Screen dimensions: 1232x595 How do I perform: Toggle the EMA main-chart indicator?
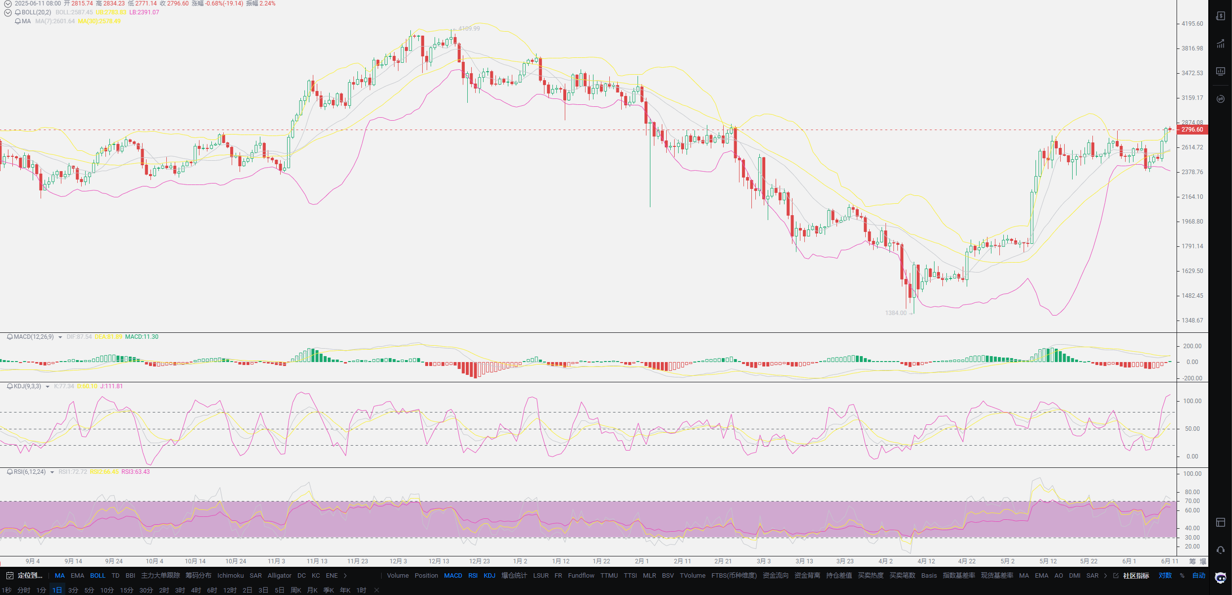77,576
